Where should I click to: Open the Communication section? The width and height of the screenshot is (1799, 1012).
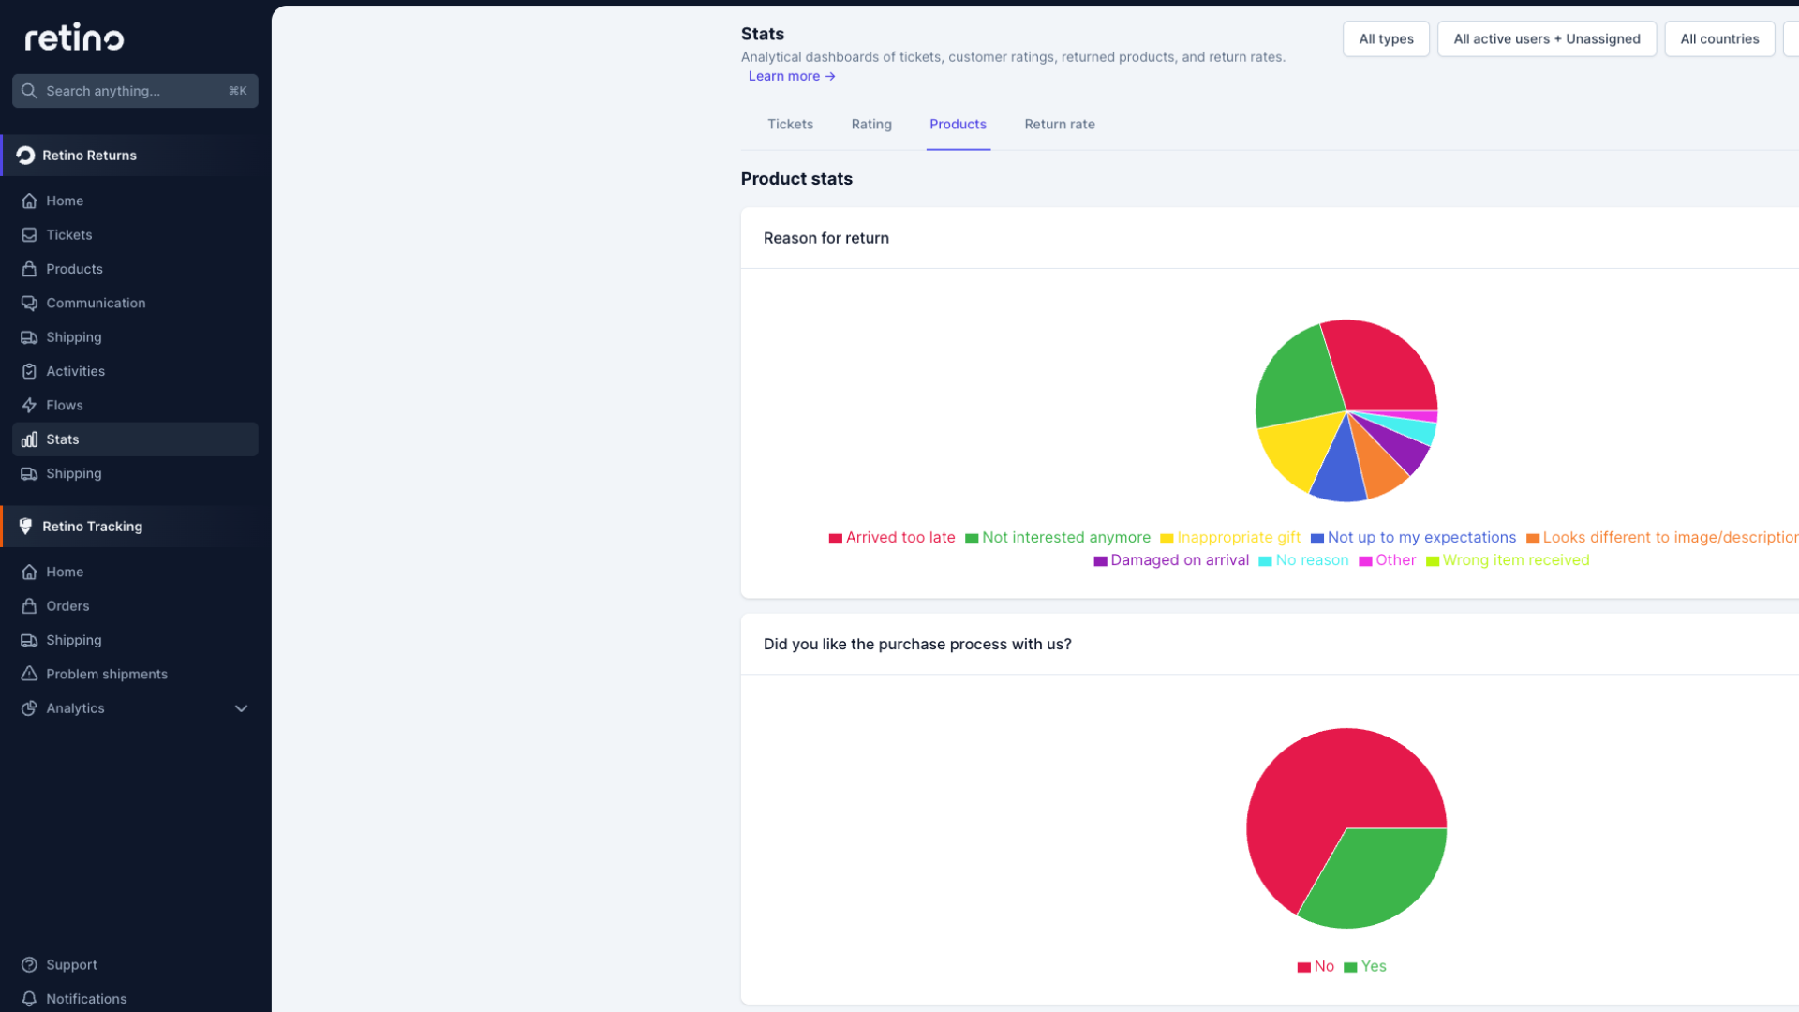click(x=96, y=303)
